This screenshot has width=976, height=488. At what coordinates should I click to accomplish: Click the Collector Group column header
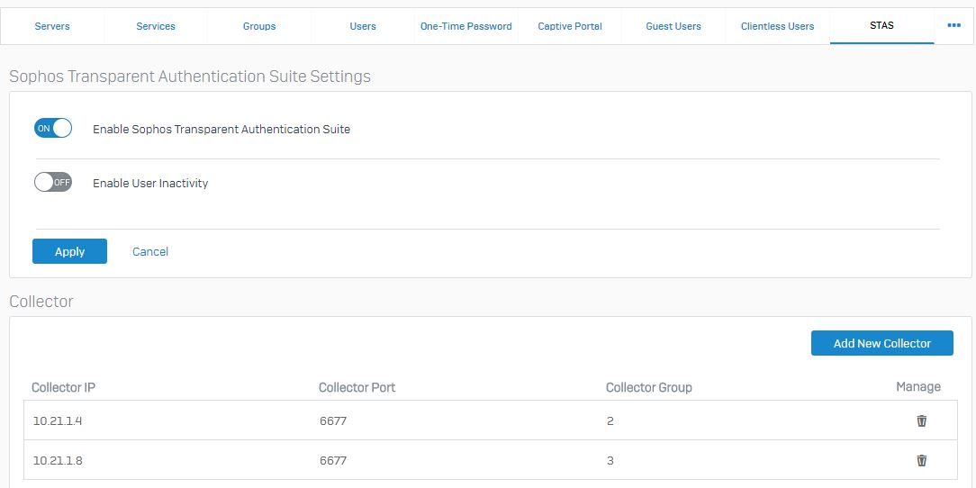[x=648, y=387]
